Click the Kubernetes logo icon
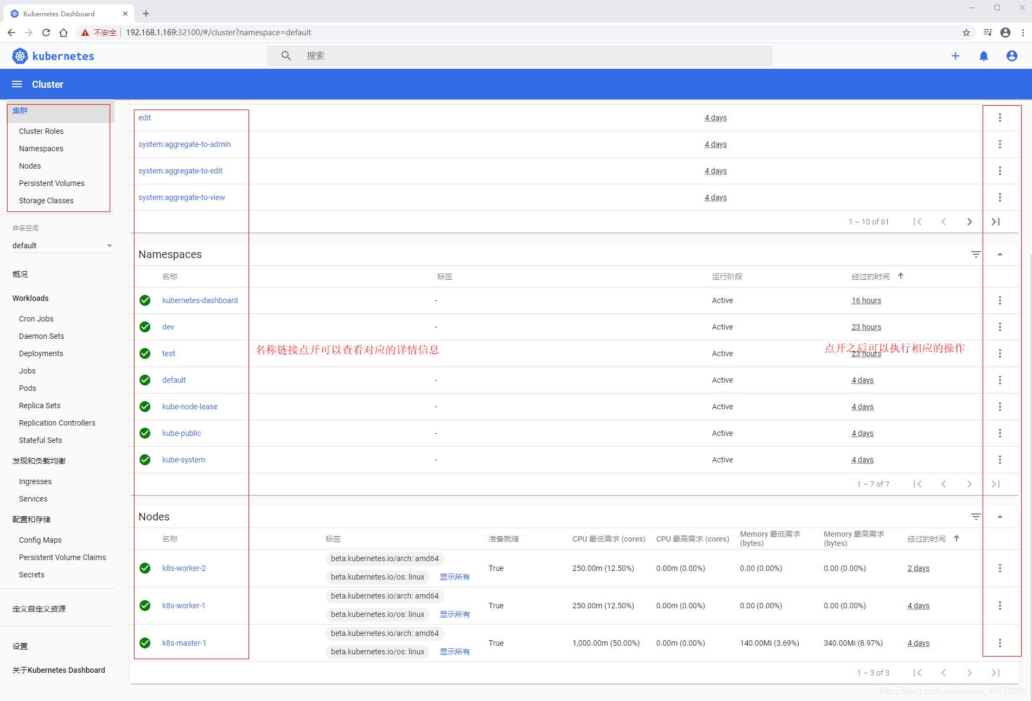 click(20, 56)
